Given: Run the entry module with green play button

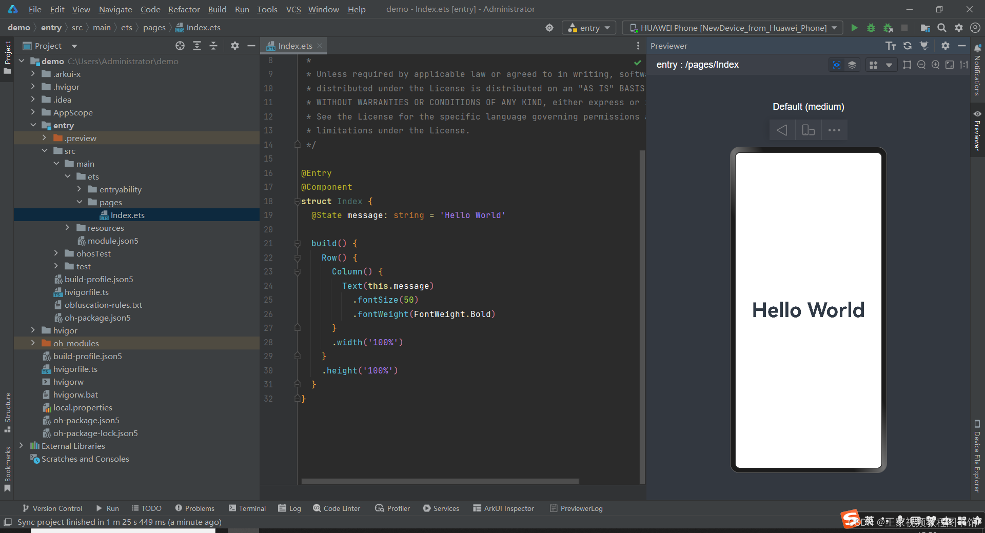Looking at the screenshot, I should coord(854,28).
